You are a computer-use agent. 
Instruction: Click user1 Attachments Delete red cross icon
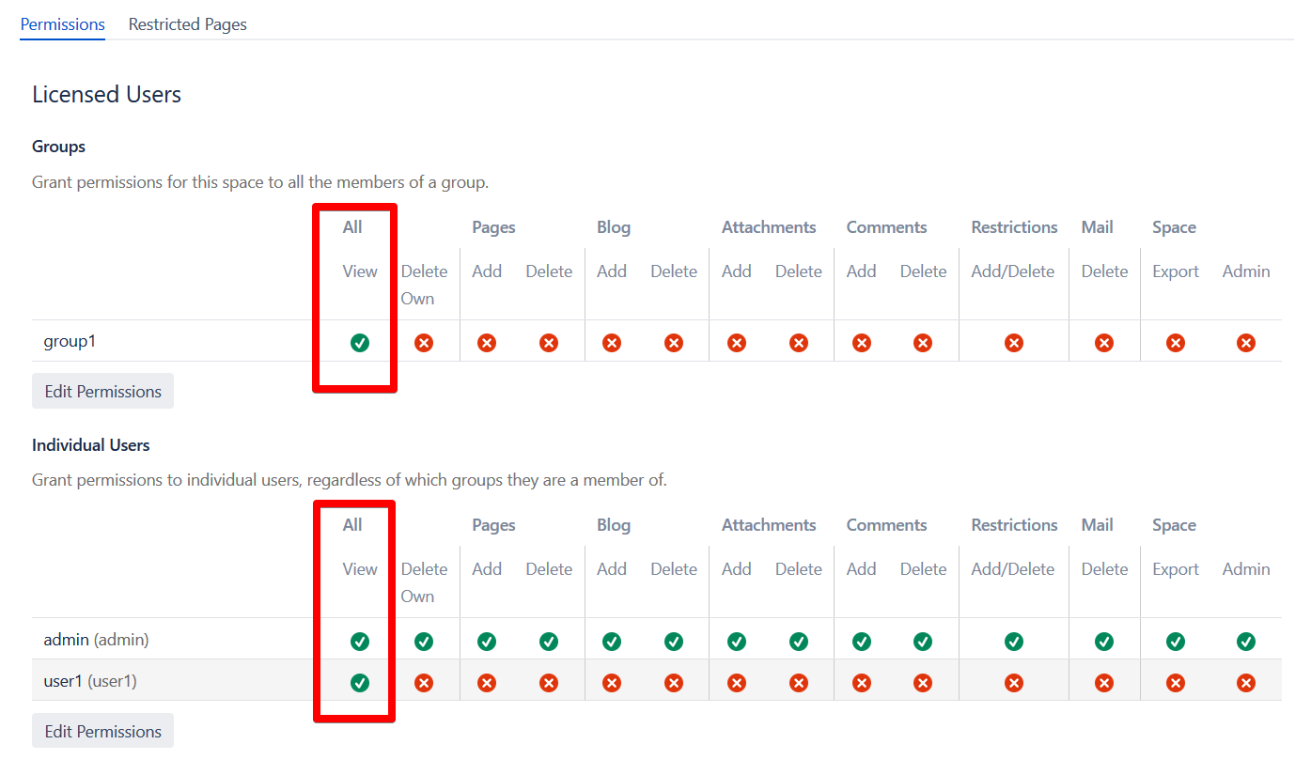[x=799, y=683]
